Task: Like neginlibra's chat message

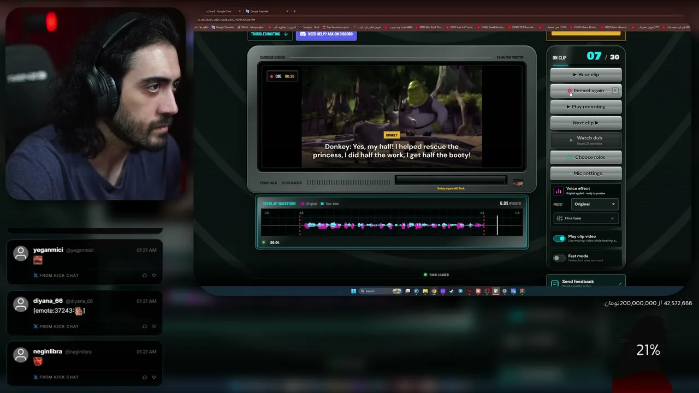Action: pos(154,377)
